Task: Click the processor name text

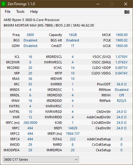Action: pyautogui.click(x=31, y=20)
